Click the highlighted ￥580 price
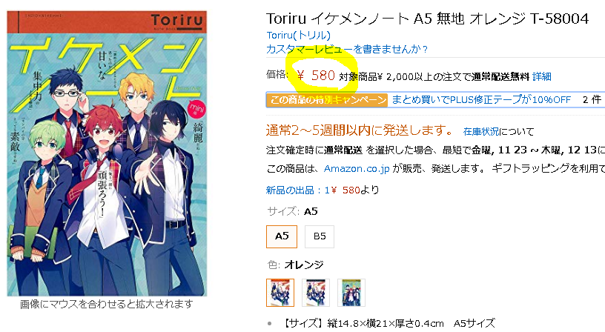Viewport: 605px width, 332px height. [316, 75]
